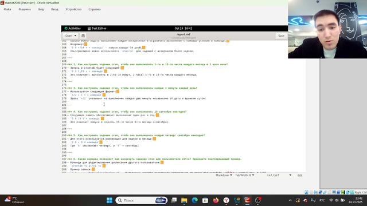Click line 171 with '0 2 1,15' cron entry
Viewport: 367px width, 206px height.
(87, 71)
